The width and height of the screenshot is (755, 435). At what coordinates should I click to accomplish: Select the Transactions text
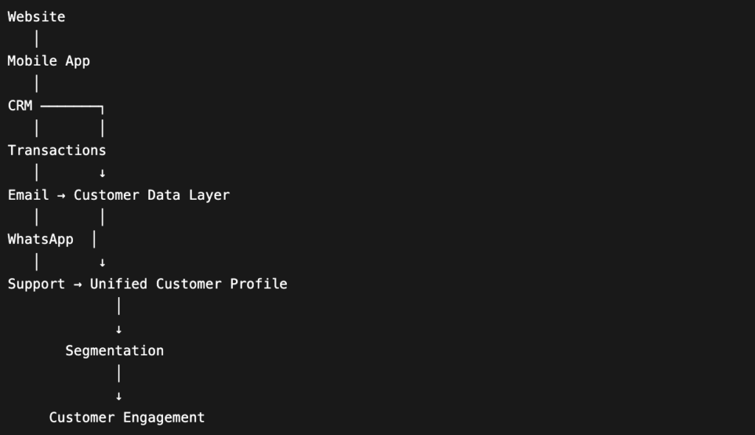(x=57, y=150)
